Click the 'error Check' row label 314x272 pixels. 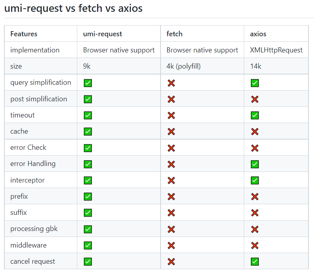[x=28, y=147]
